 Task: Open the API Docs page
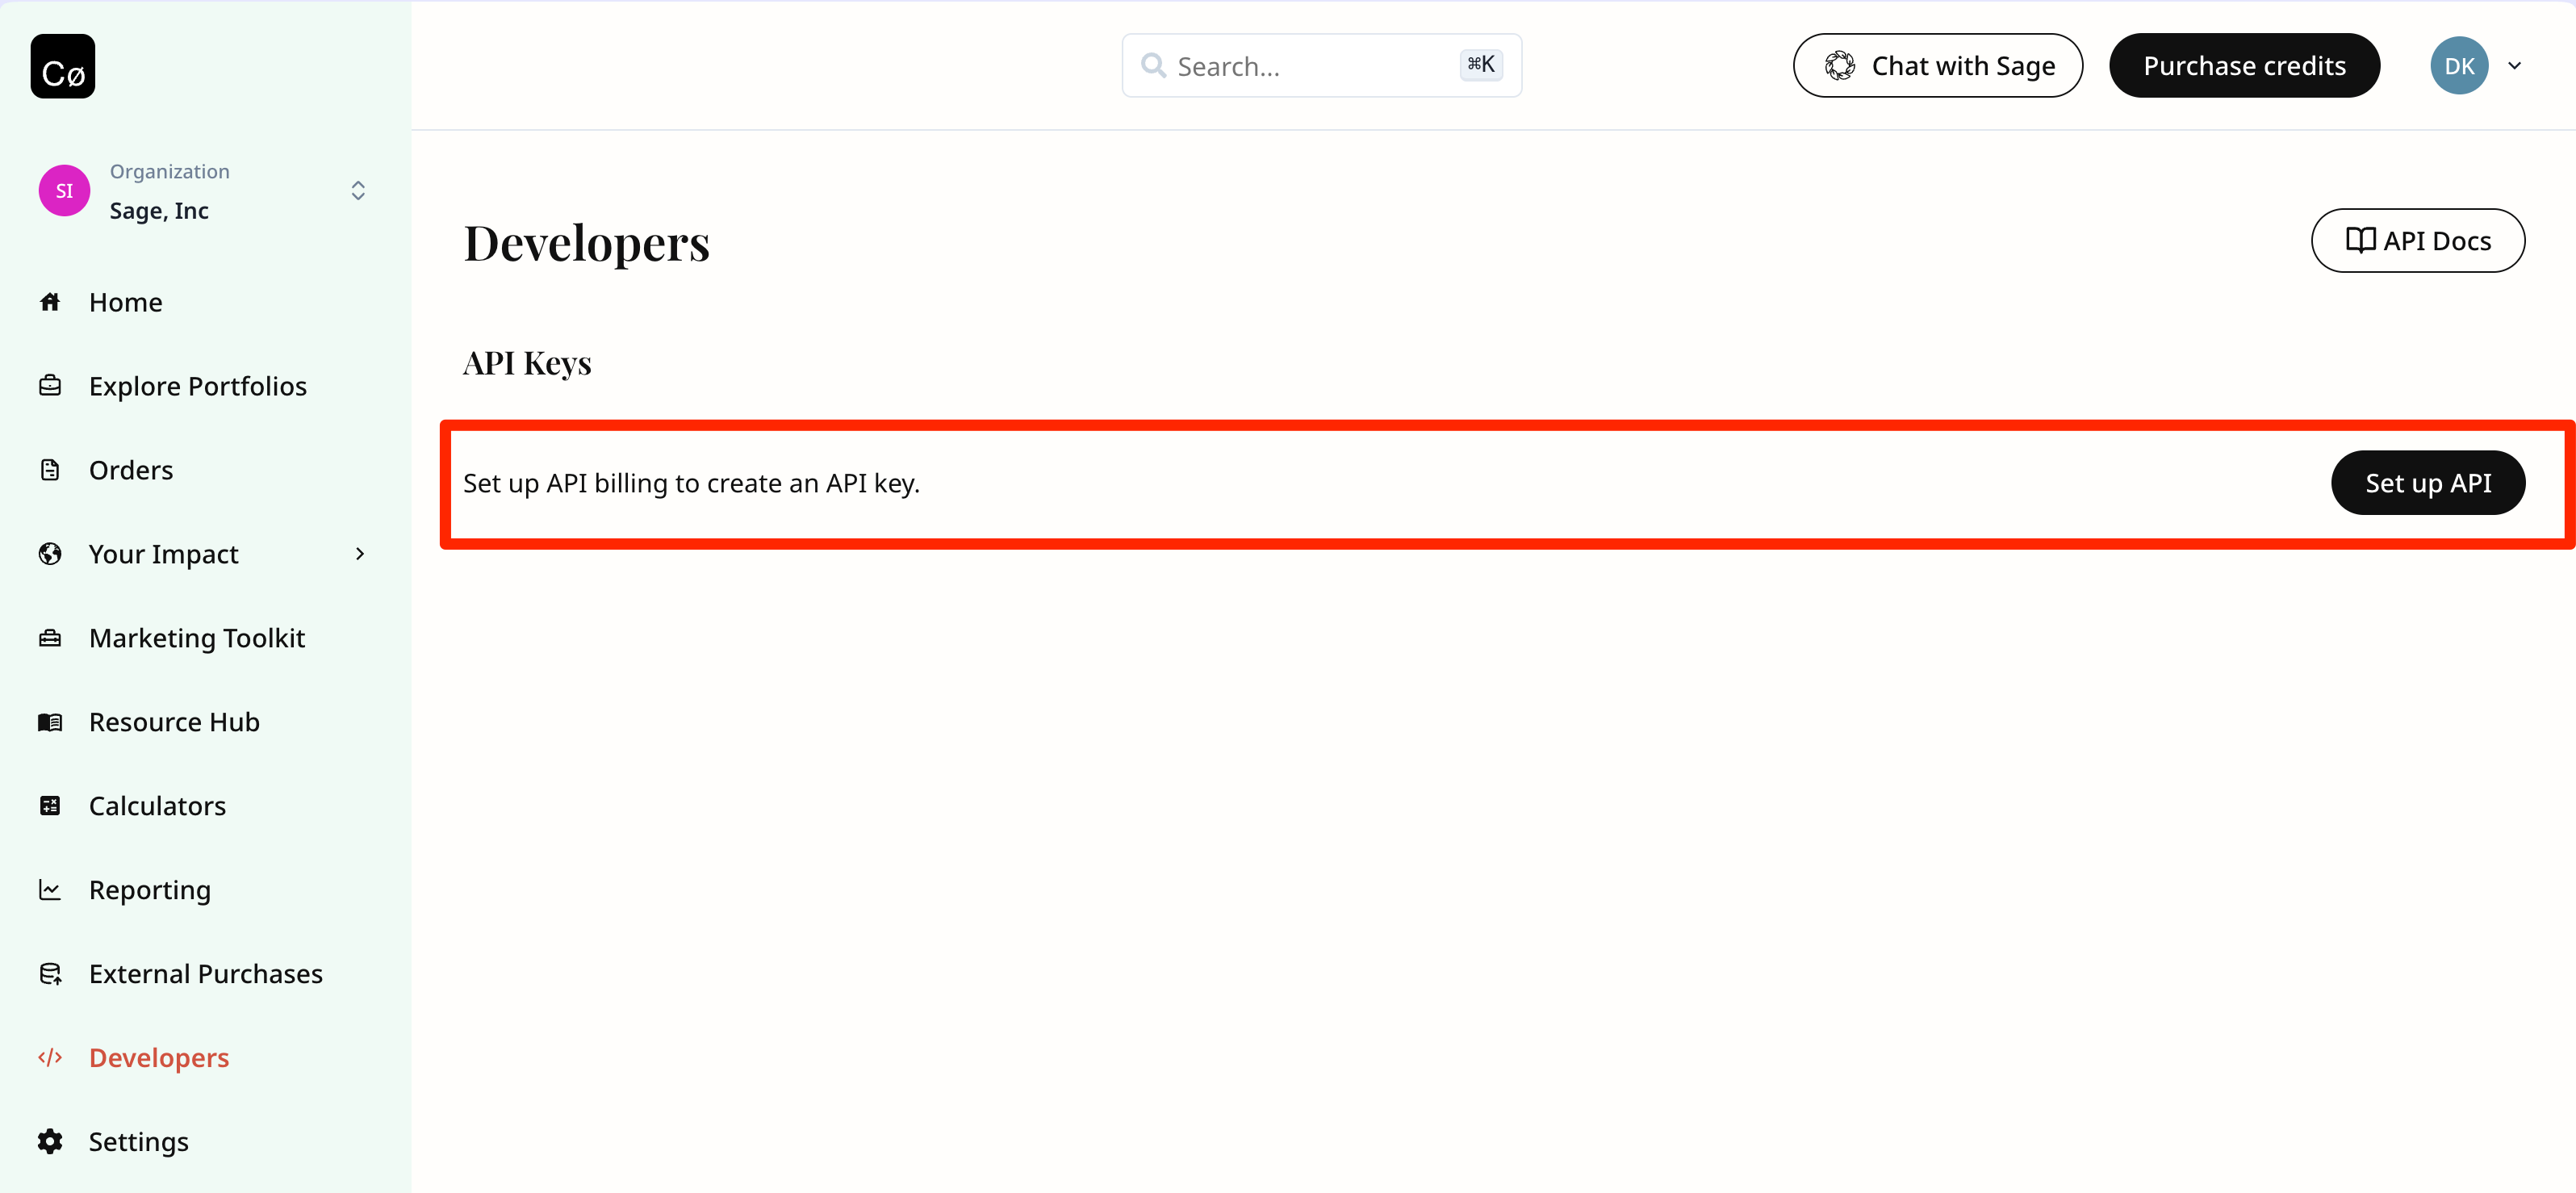2418,240
